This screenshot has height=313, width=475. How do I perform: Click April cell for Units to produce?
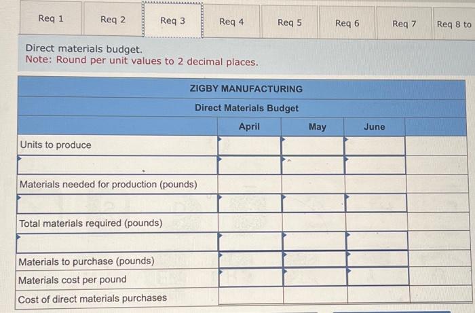click(249, 146)
